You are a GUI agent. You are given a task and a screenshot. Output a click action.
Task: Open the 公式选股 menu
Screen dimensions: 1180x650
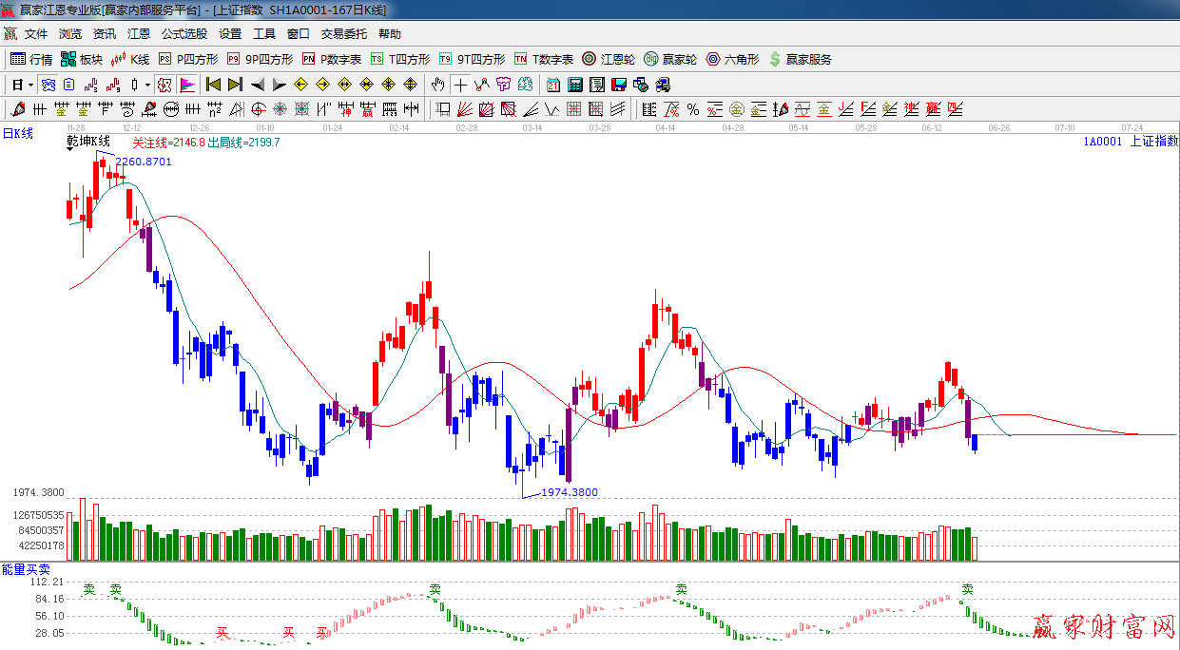click(x=184, y=34)
